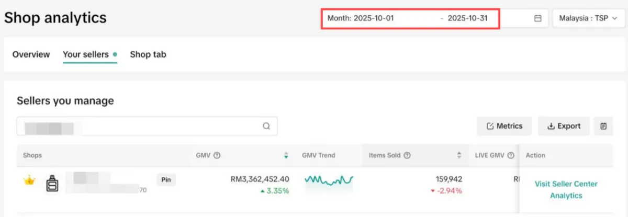Click the -2.94% items sold change
The height and width of the screenshot is (217, 628).
click(446, 191)
